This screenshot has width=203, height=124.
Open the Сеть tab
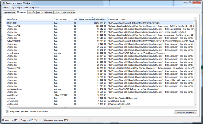[x=57, y=12]
